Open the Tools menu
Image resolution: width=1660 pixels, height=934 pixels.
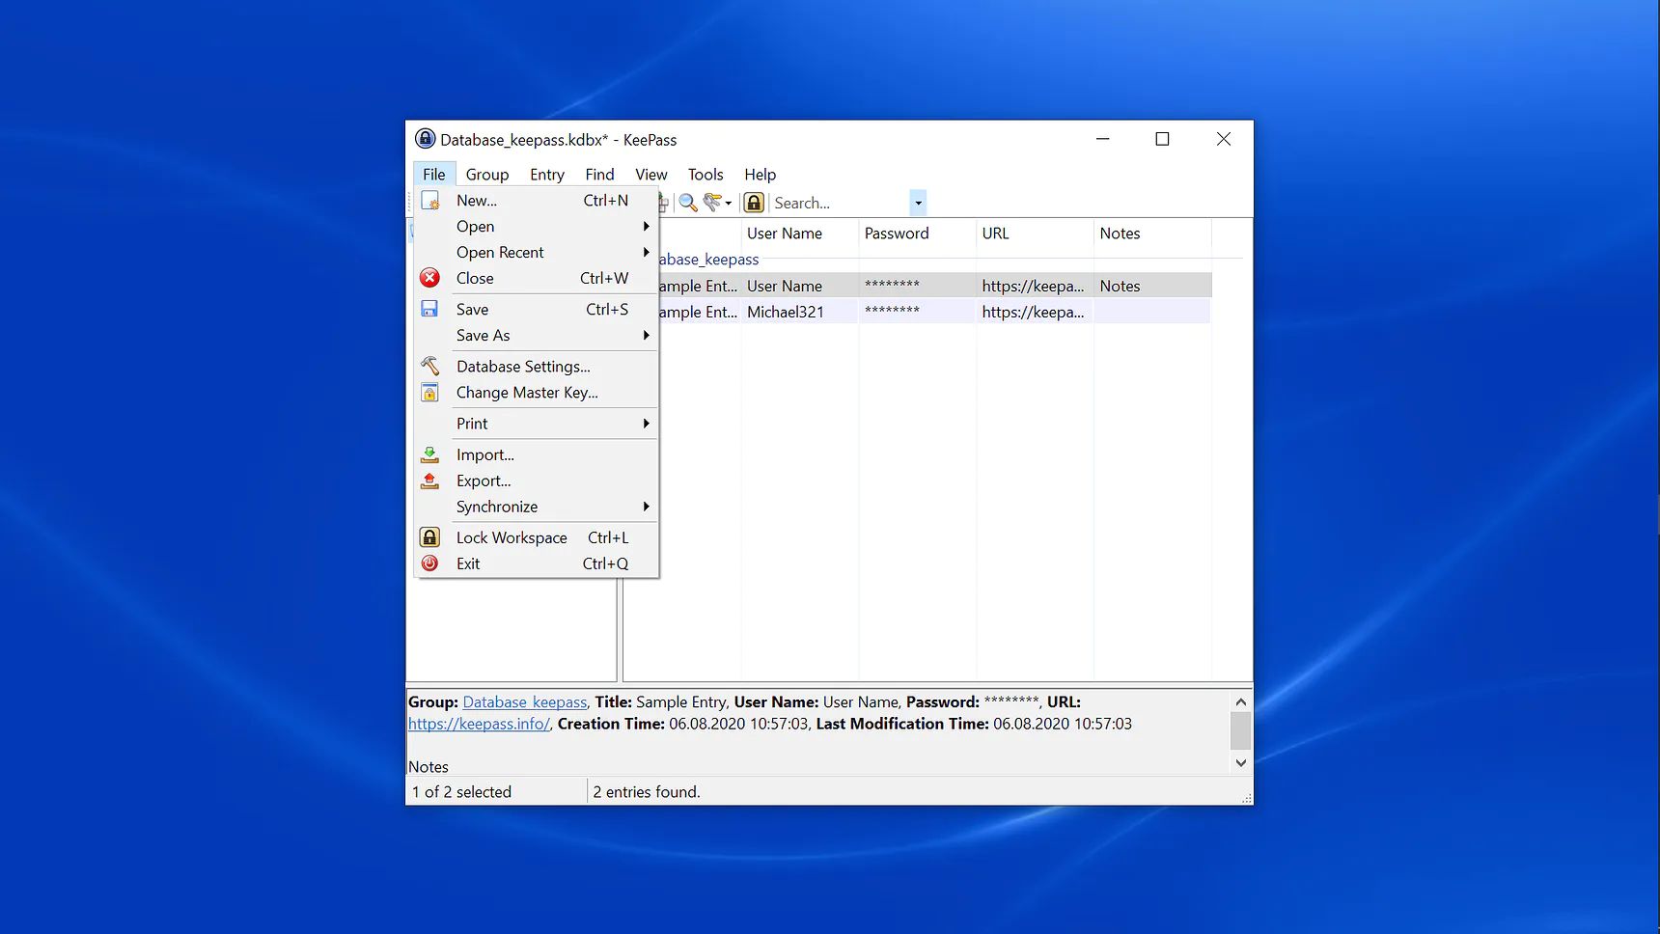[705, 175]
